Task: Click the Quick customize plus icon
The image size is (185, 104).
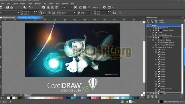Action: click(120, 13)
